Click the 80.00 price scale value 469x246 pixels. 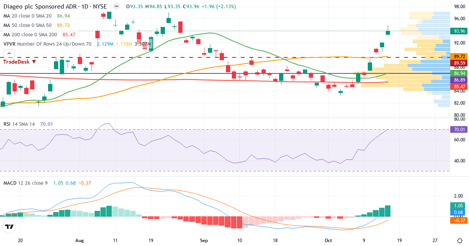[459, 115]
